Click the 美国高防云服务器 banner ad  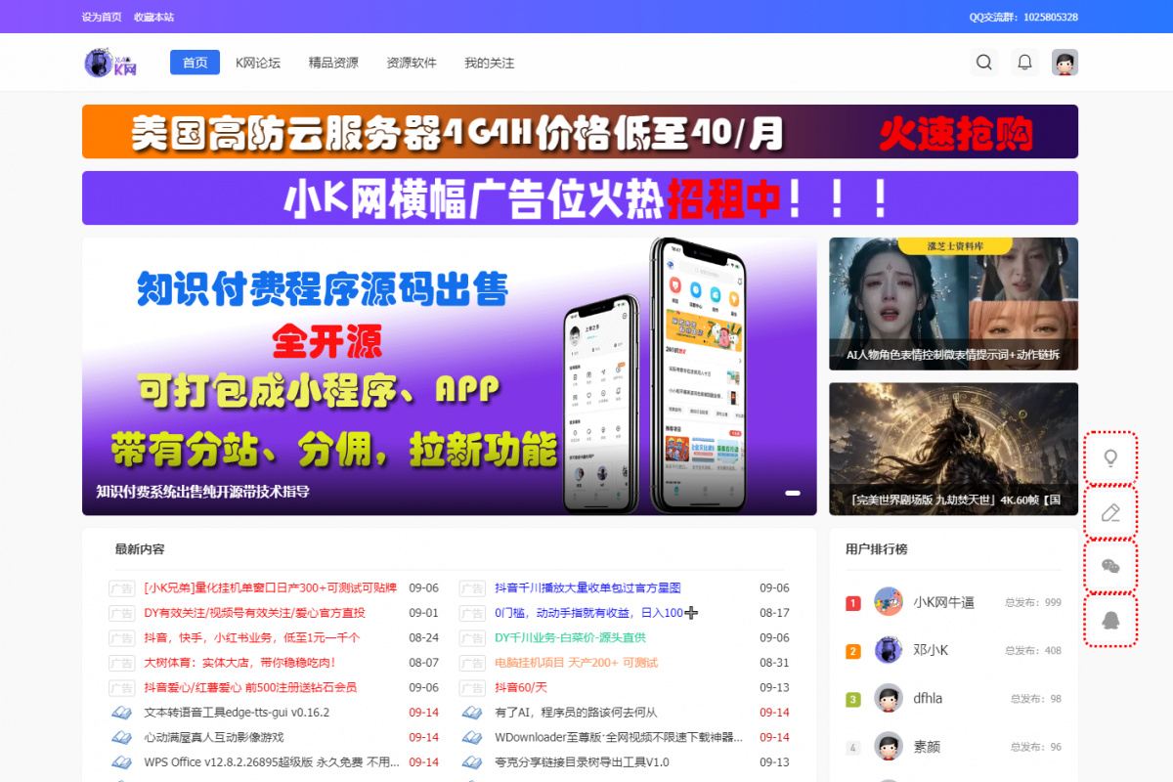click(x=580, y=132)
